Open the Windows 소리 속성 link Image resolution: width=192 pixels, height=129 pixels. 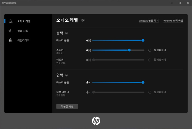tap(173, 21)
